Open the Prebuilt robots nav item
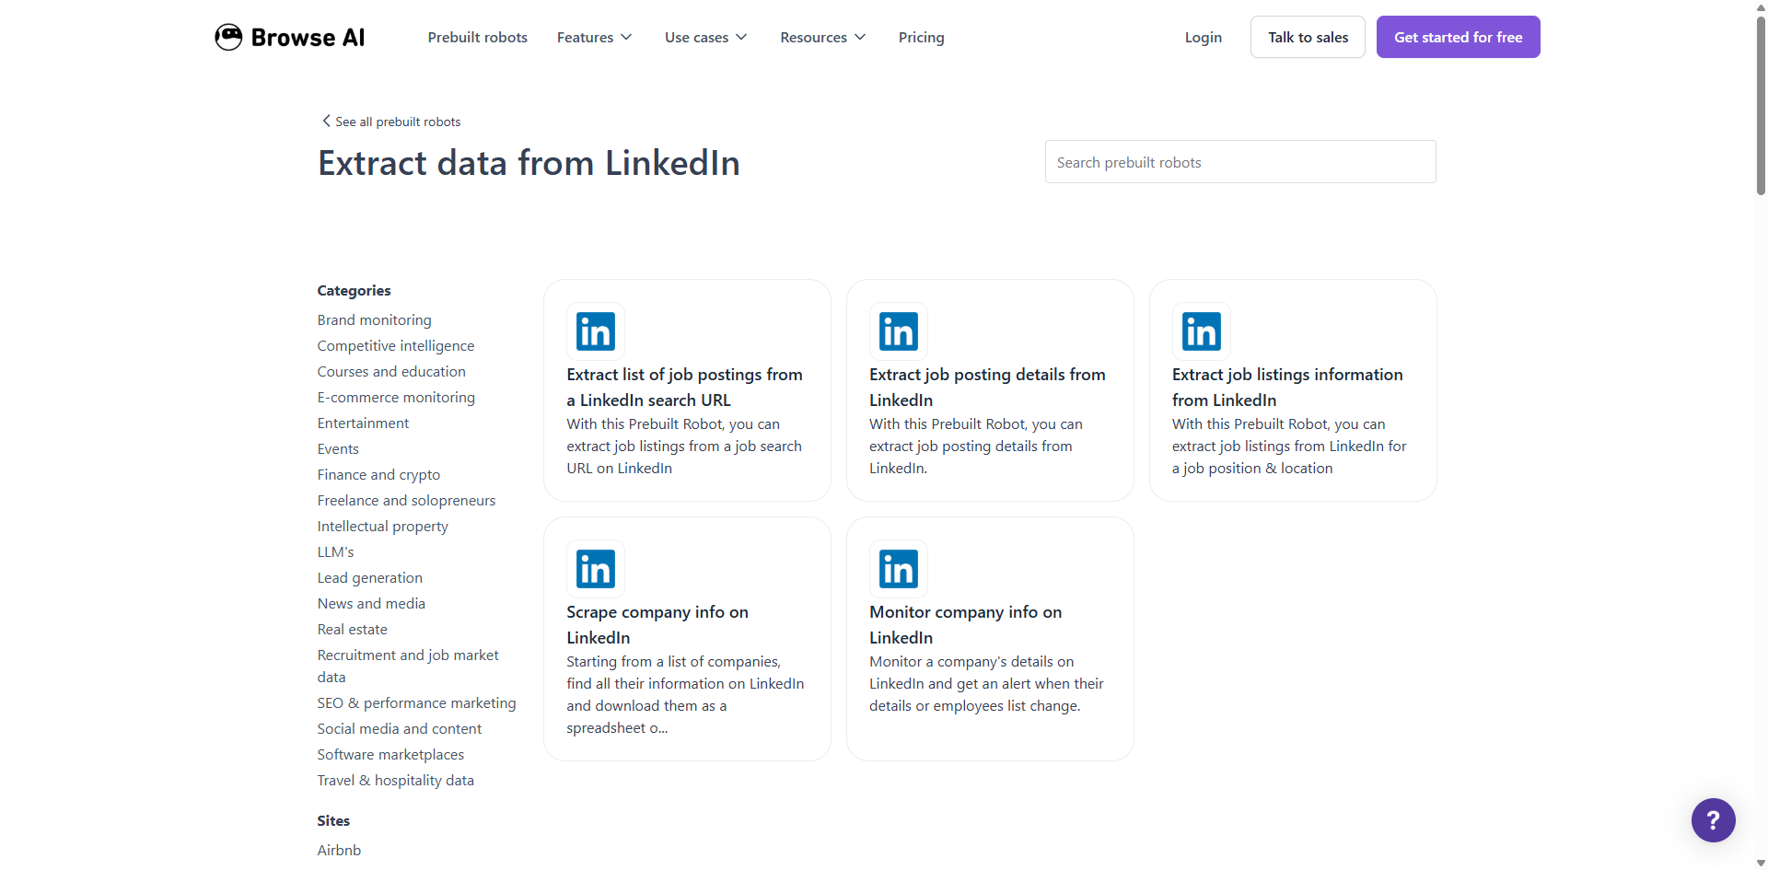This screenshot has height=870, width=1768. [x=477, y=38]
